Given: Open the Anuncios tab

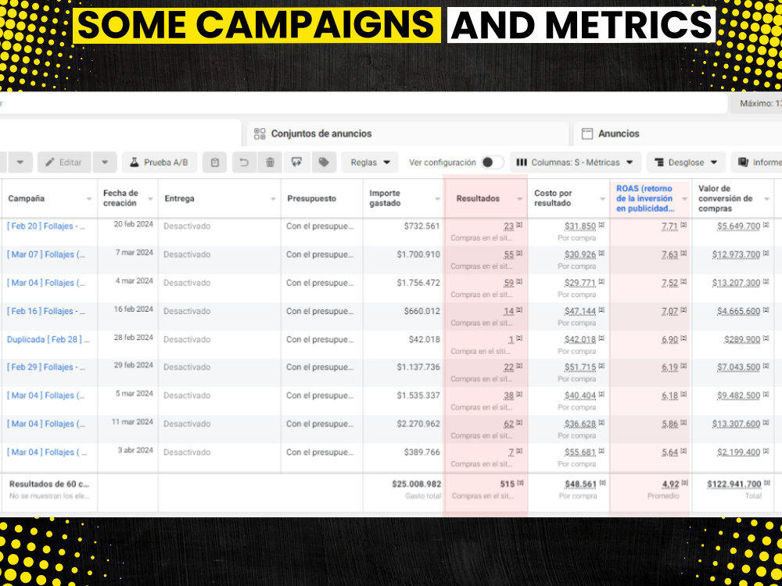Looking at the screenshot, I should [678, 134].
